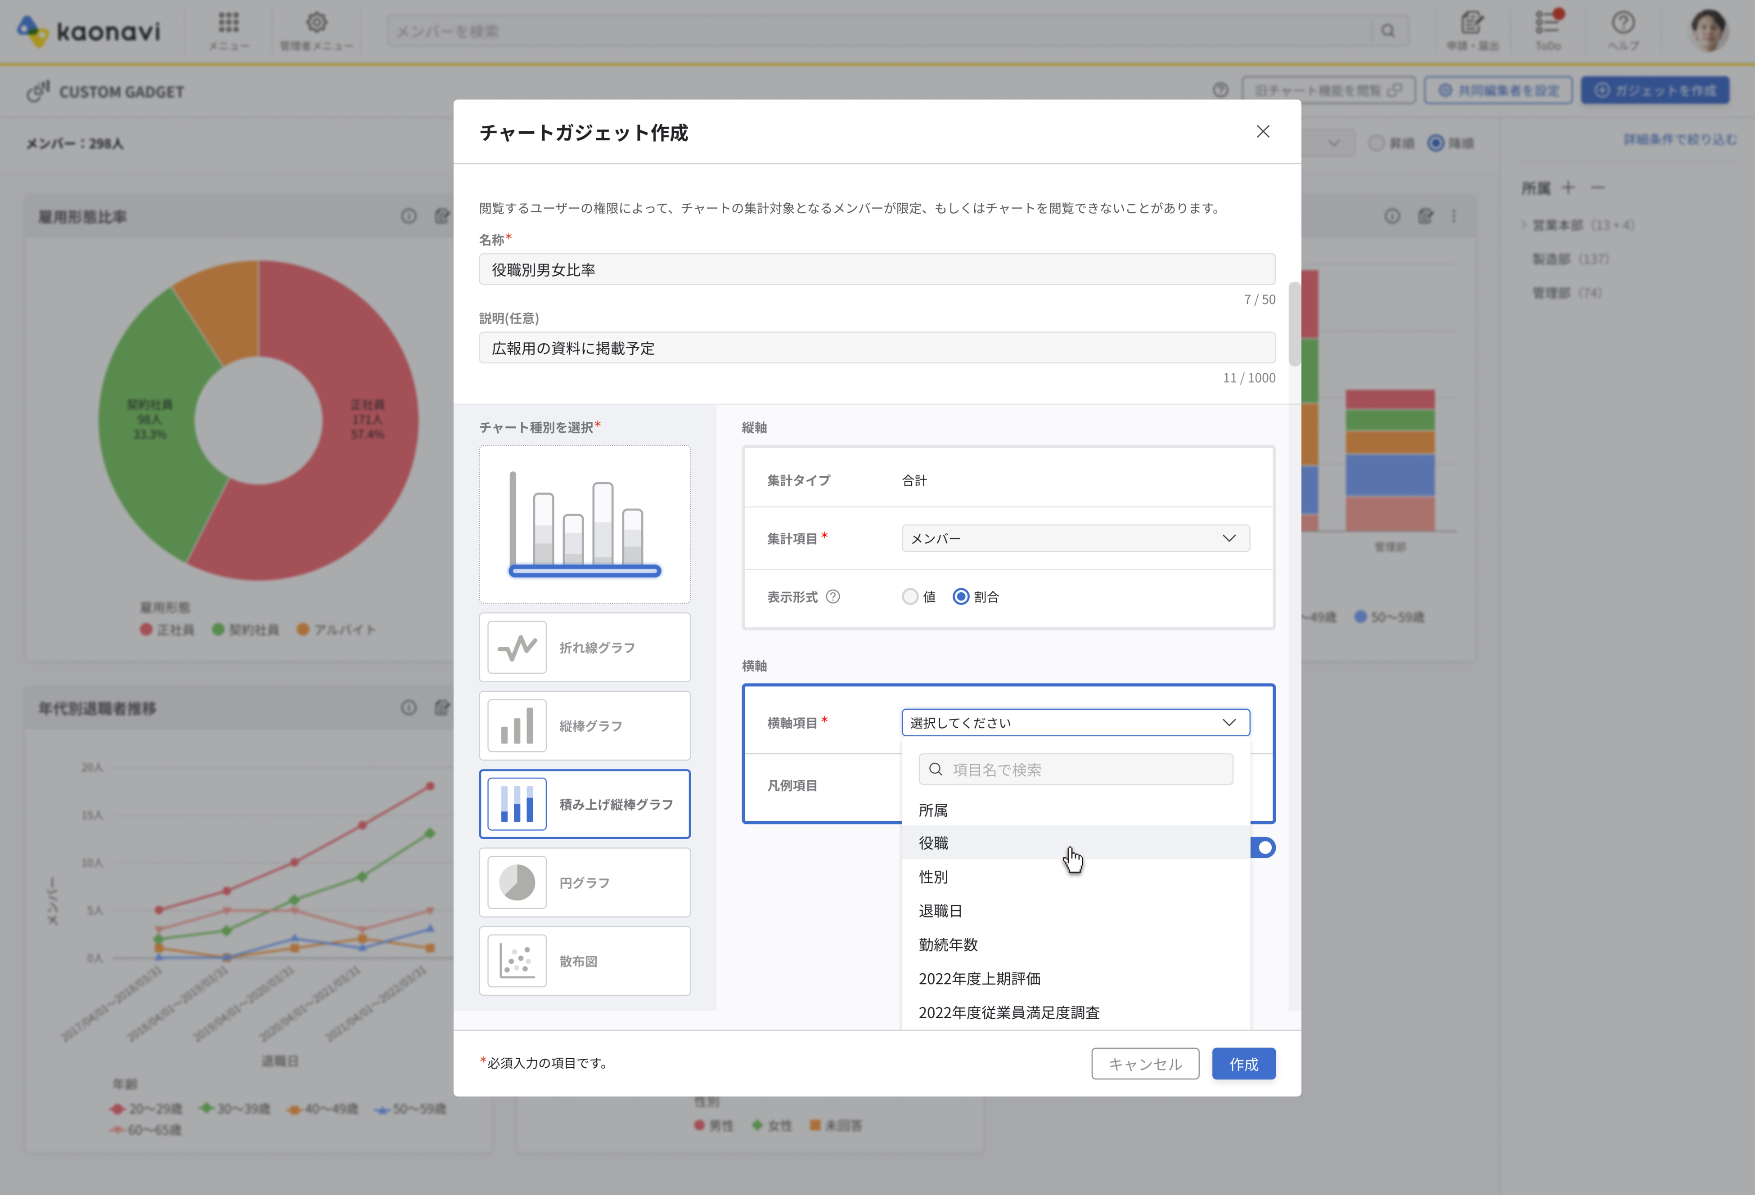Choose 役職 from the dropdown list

(934, 843)
